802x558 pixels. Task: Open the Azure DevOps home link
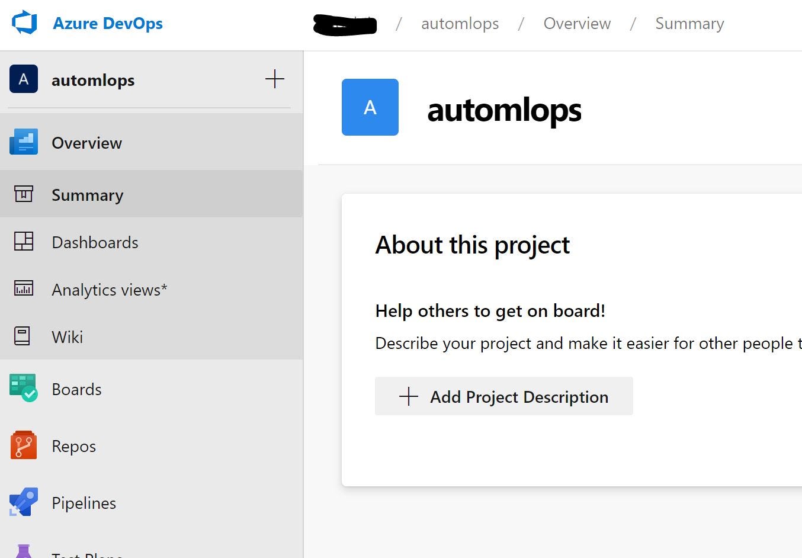tap(108, 23)
